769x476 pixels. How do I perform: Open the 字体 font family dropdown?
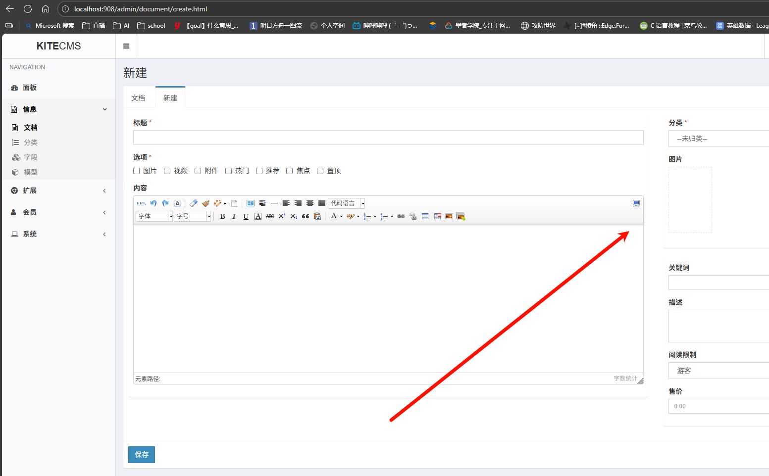click(154, 216)
